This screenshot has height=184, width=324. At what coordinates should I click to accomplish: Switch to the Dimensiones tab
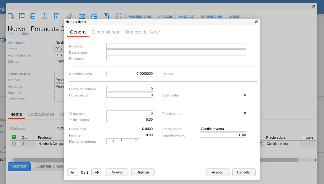point(105,32)
